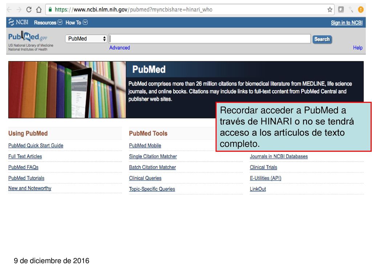The height and width of the screenshot is (279, 372).
Task: Open Topic-Specific Queries
Action: point(152,189)
